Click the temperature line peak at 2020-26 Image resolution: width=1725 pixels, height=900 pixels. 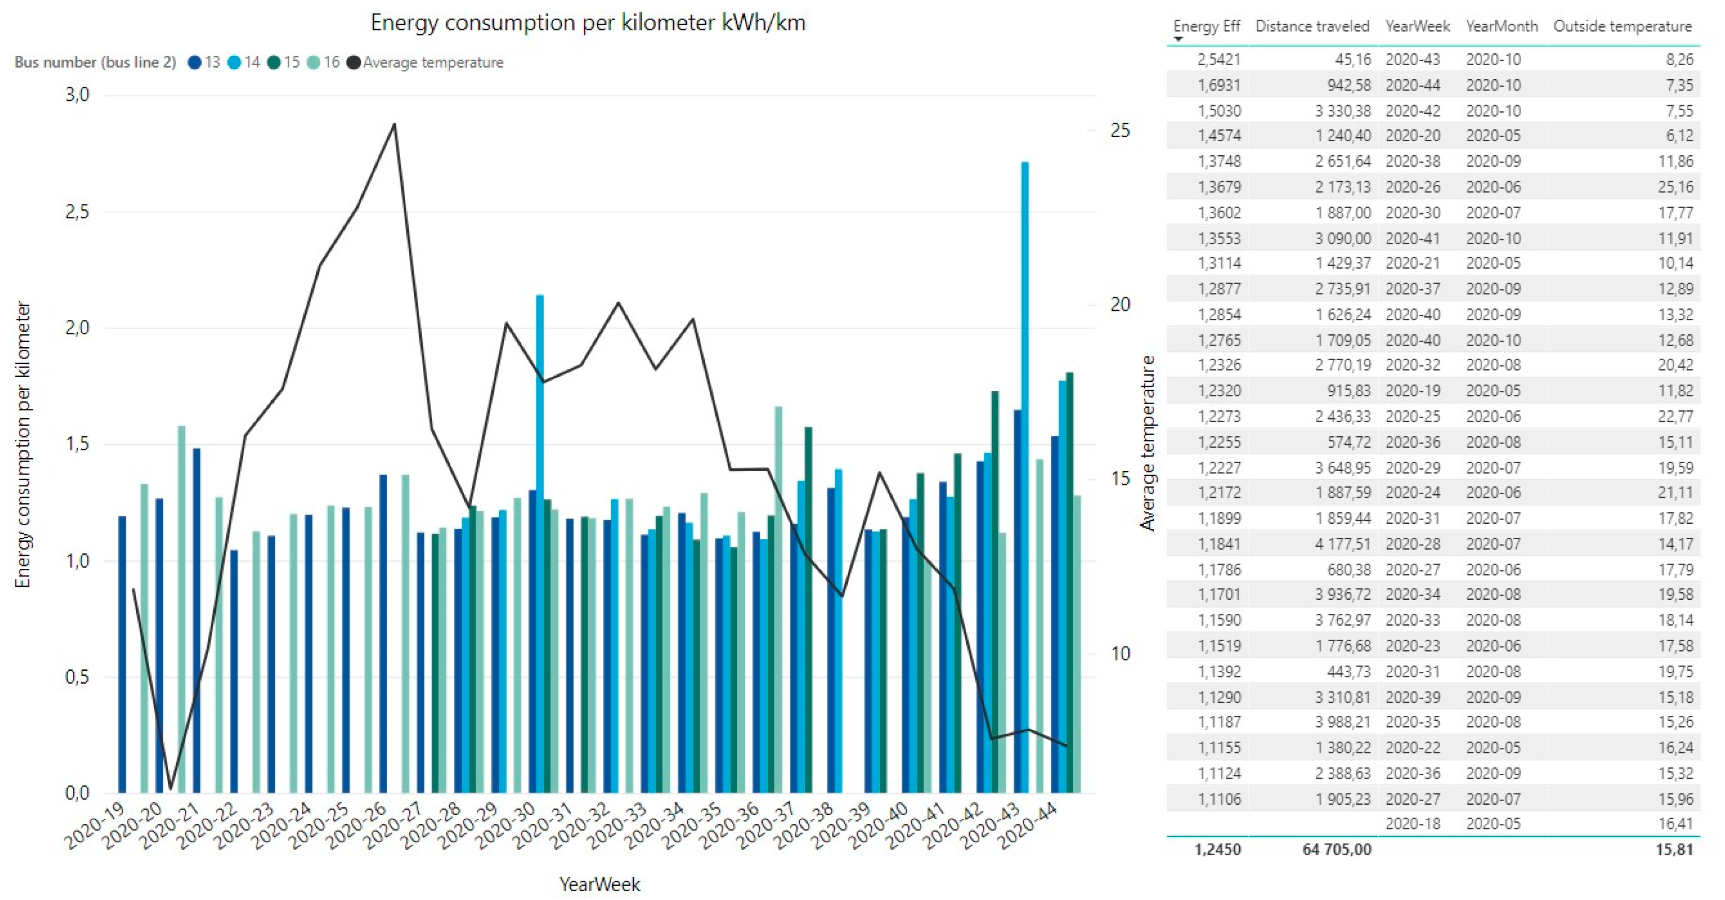pos(394,124)
